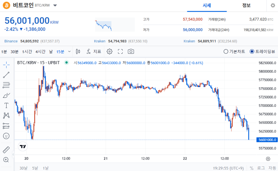278x171 pixels.
Task: Select the forecast position tool
Action: click(6, 126)
